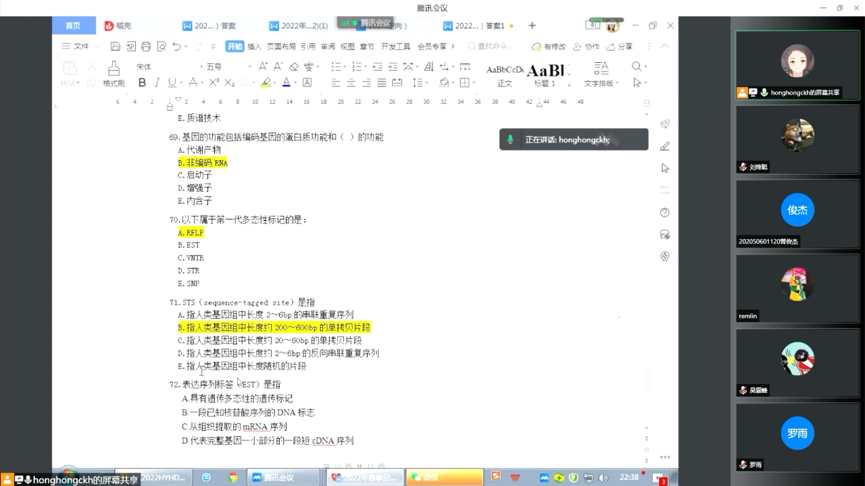Image resolution: width=865 pixels, height=486 pixels.
Task: Switch to the 页面布局 ribbon tab
Action: [281, 47]
